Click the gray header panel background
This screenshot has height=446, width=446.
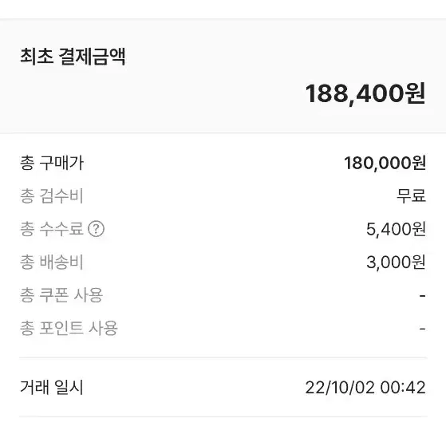click(x=223, y=76)
